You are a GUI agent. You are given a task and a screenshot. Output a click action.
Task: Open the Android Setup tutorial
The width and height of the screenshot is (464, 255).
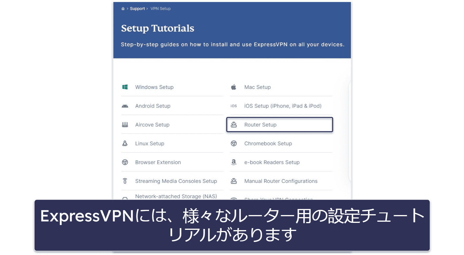click(153, 106)
